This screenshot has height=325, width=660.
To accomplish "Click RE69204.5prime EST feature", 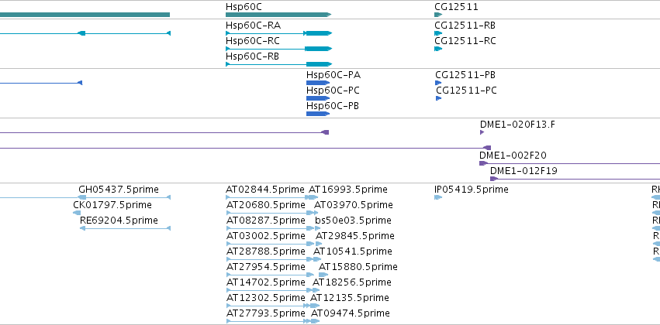I will click(x=125, y=228).
